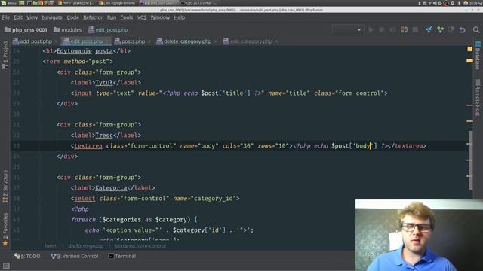Click edit_post.php in navigation bar
This screenshot has height=271, width=483.
pos(108,30)
